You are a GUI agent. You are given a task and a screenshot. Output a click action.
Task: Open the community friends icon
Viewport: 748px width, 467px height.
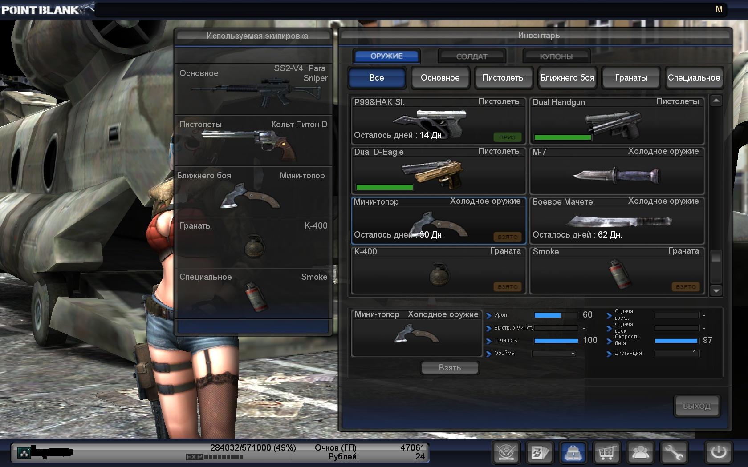[x=640, y=453]
